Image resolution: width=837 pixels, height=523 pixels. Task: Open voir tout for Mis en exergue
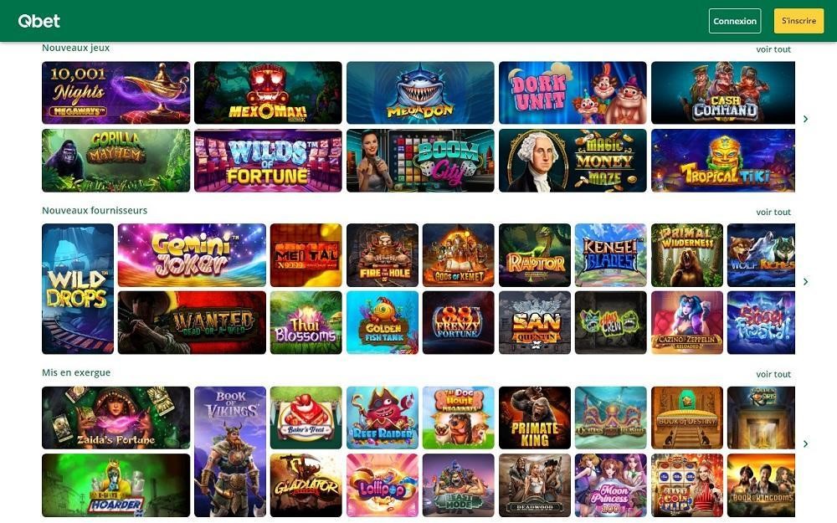coord(773,374)
